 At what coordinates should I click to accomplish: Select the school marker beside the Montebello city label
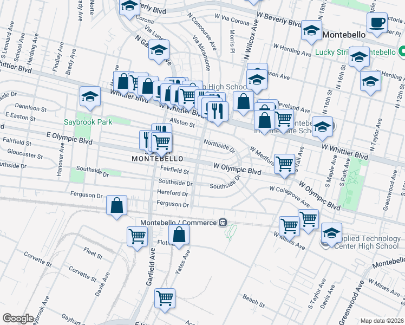click(x=312, y=31)
